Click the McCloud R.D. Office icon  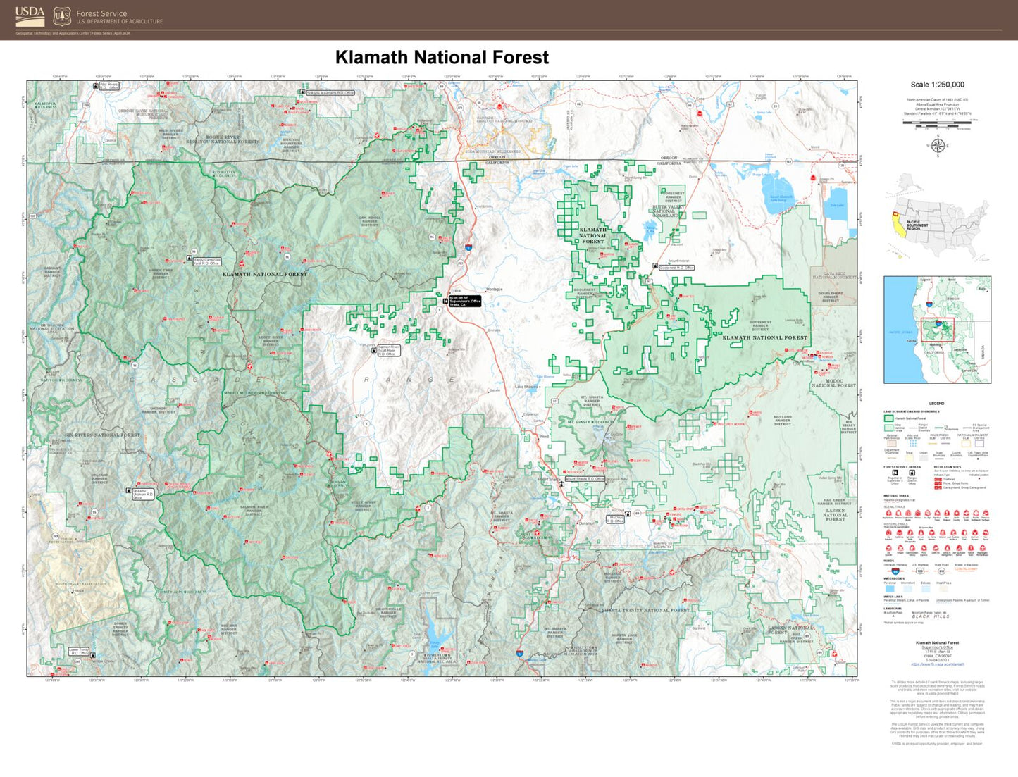tap(627, 514)
